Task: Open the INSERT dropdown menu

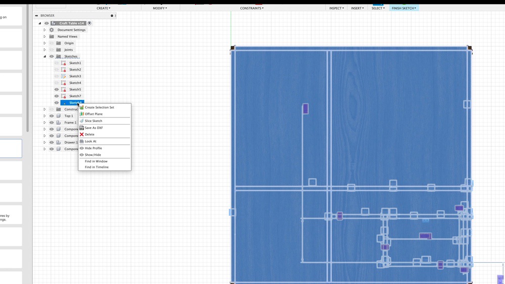Action: pyautogui.click(x=358, y=8)
